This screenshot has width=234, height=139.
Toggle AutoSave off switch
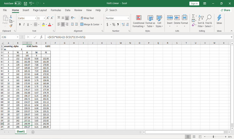pos(18,3)
